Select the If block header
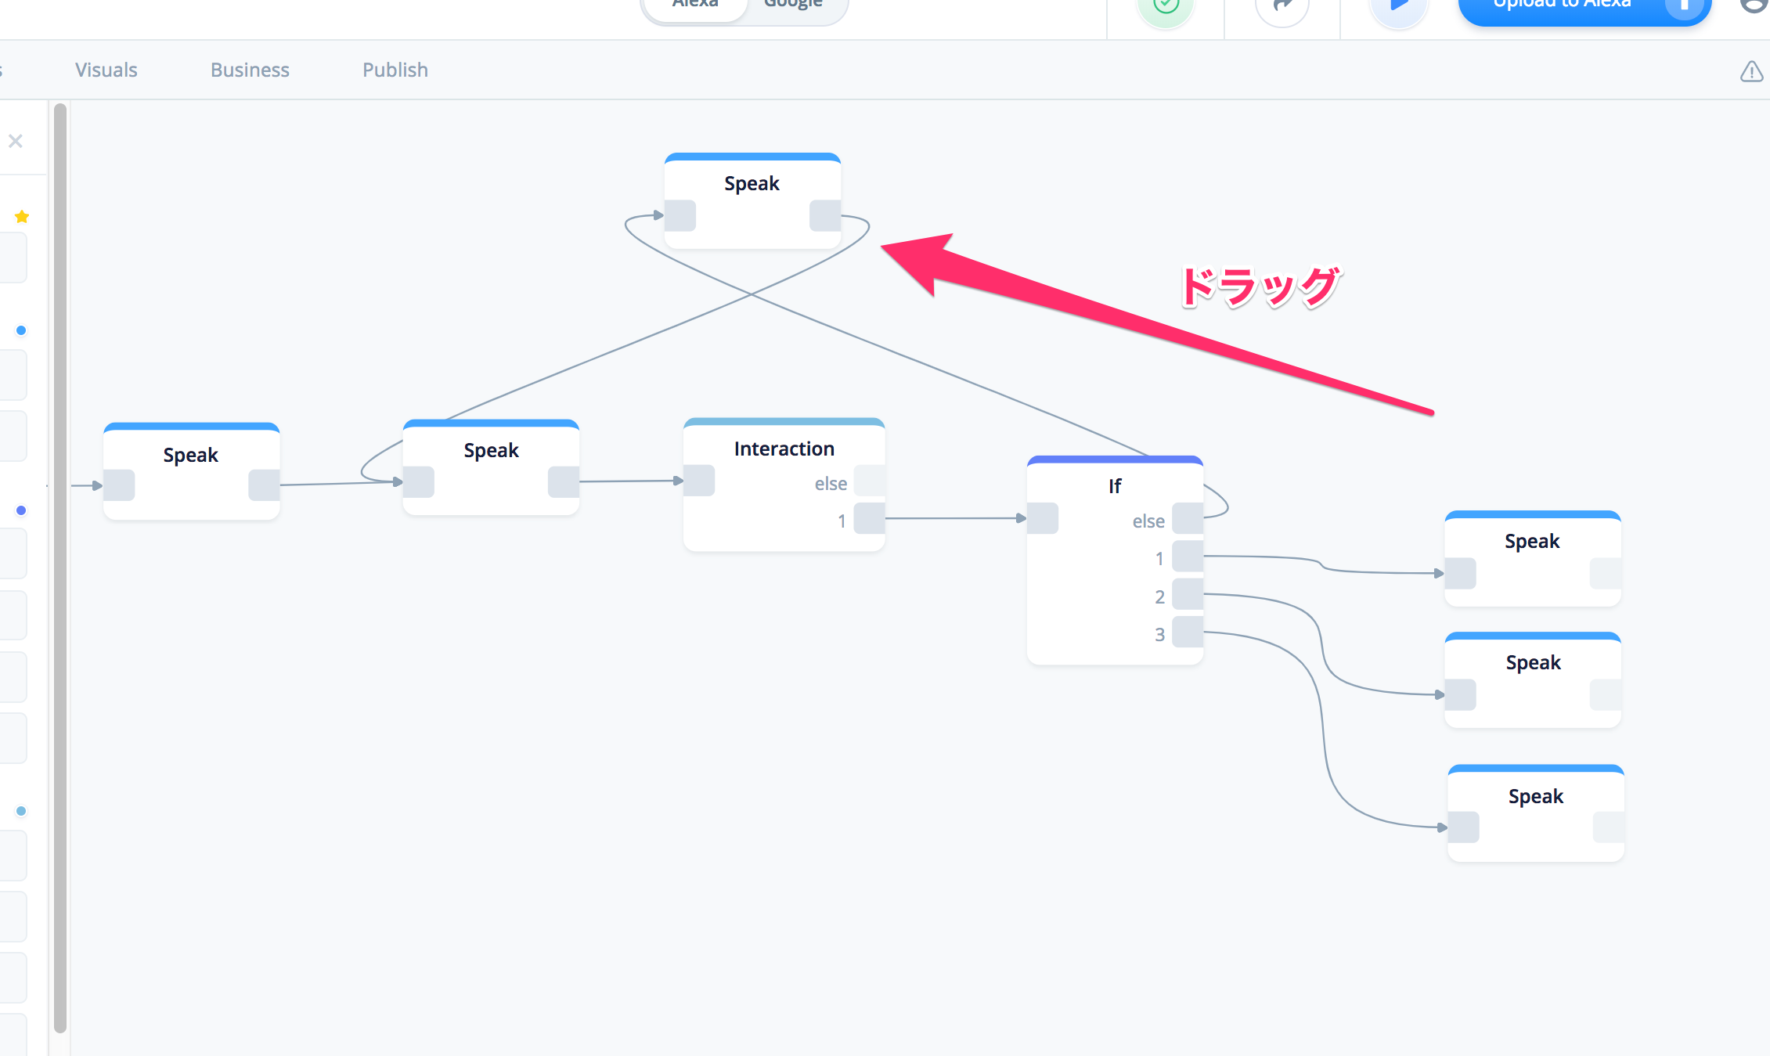The image size is (1770, 1056). (x=1114, y=486)
